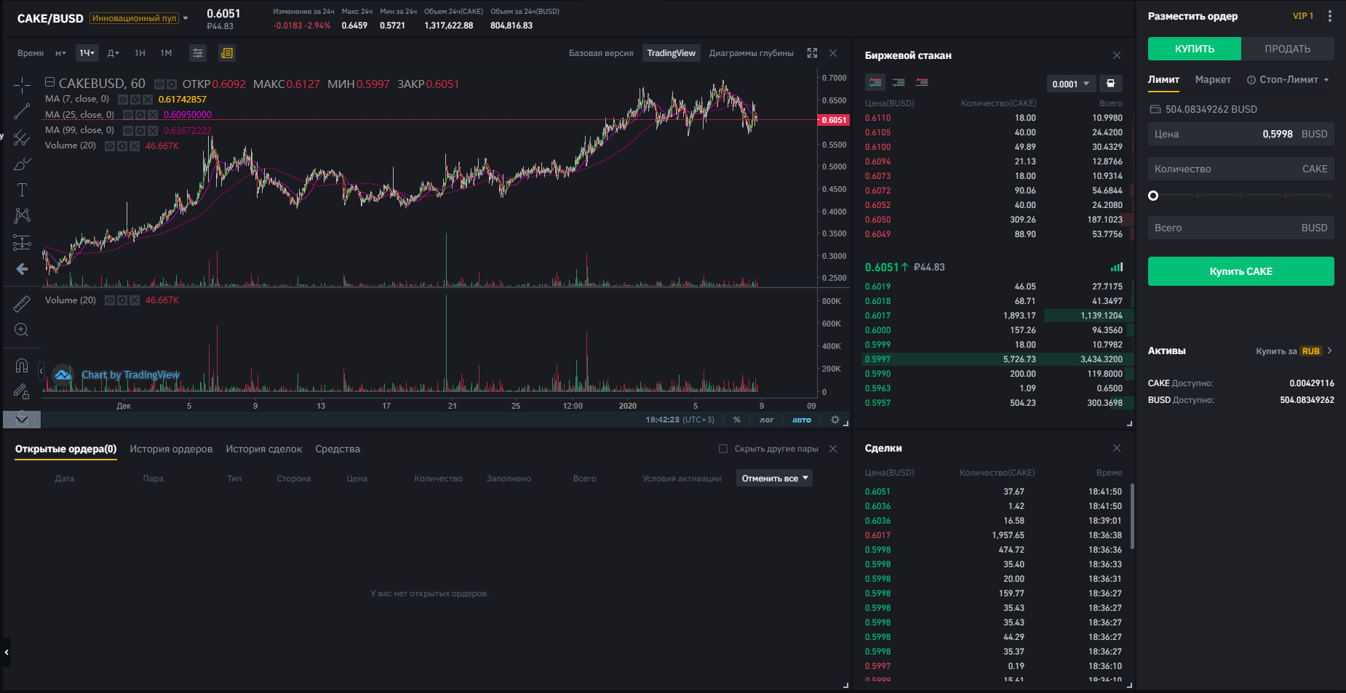Image resolution: width=1346 pixels, height=693 pixels.
Task: Open the 1Ч hourly interval dropdown
Action: coord(87,53)
